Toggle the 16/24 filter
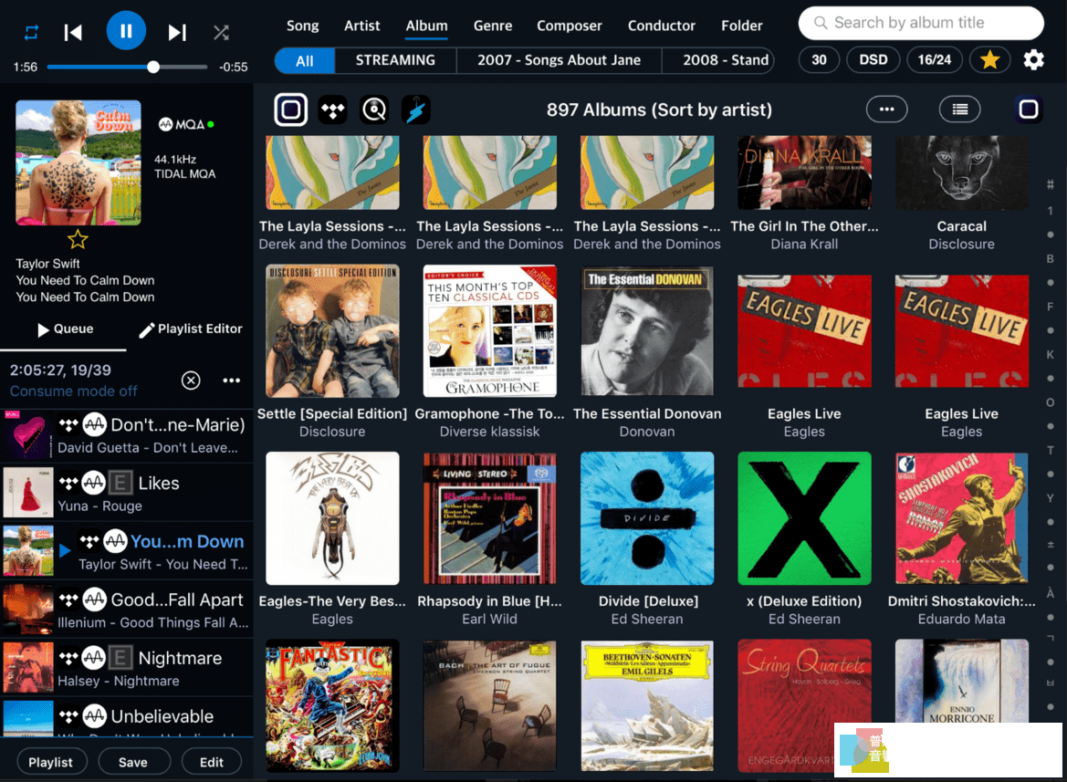The width and height of the screenshot is (1067, 782). click(x=934, y=60)
